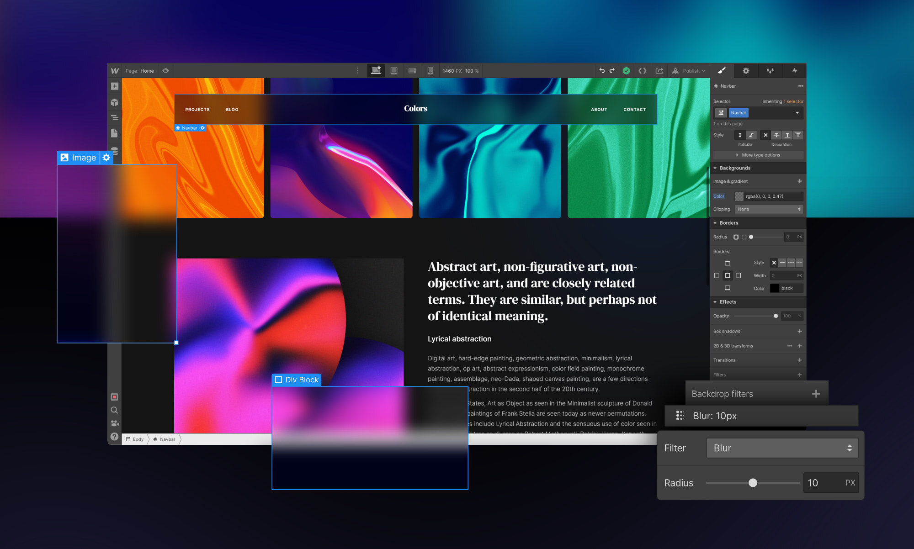The width and height of the screenshot is (914, 549).
Task: Expand More type options
Action: [758, 155]
